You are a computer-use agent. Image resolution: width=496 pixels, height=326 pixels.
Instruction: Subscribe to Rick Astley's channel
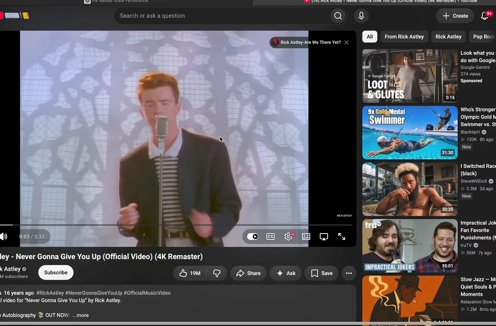56,272
